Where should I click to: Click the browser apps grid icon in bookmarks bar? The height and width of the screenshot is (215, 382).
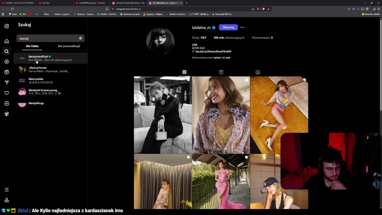[x=3, y=14]
